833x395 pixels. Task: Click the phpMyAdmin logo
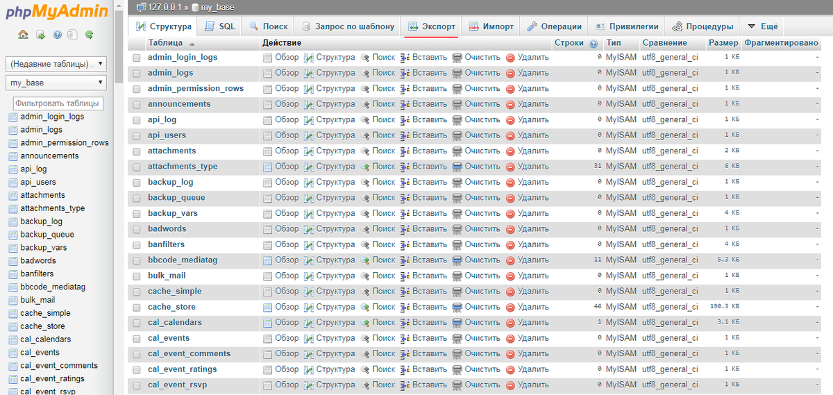57,12
